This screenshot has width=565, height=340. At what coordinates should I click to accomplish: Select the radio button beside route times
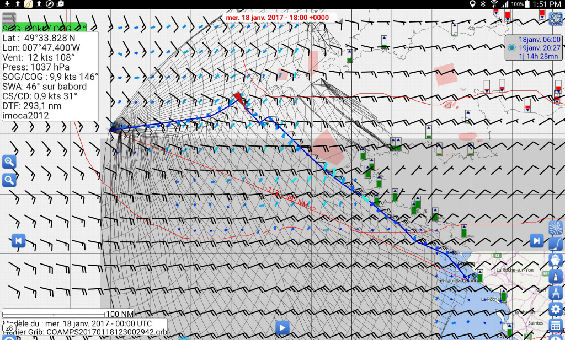point(511,47)
